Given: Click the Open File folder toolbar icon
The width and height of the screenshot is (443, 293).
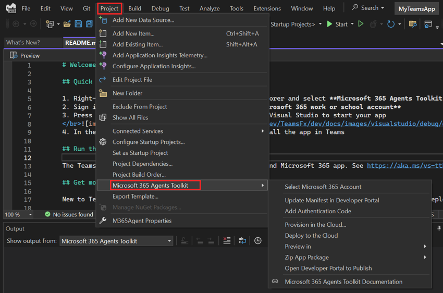Looking at the screenshot, I should pos(67,24).
